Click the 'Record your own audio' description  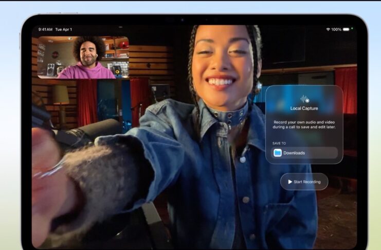pyautogui.click(x=304, y=124)
